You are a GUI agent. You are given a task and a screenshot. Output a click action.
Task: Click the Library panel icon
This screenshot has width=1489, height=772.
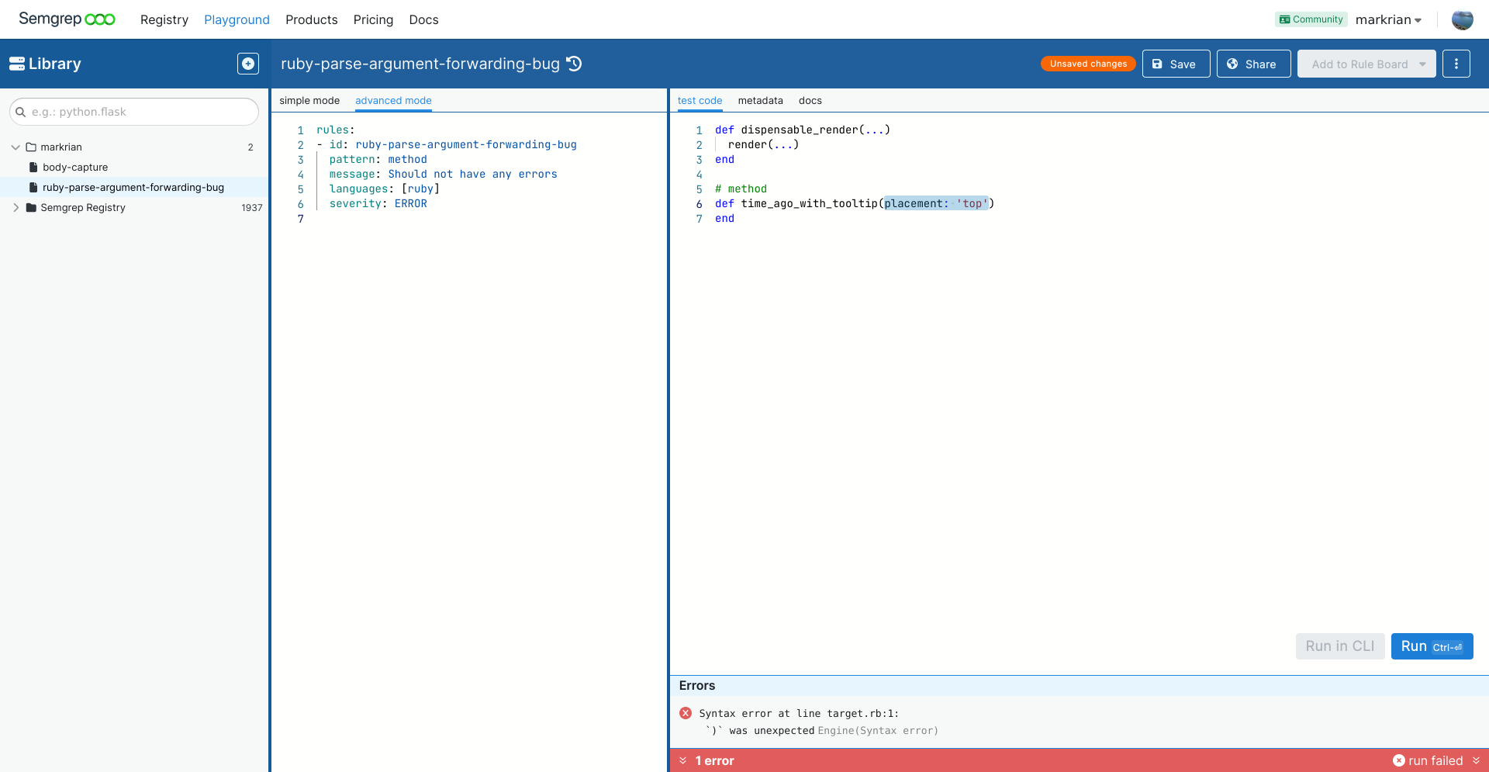(x=17, y=64)
